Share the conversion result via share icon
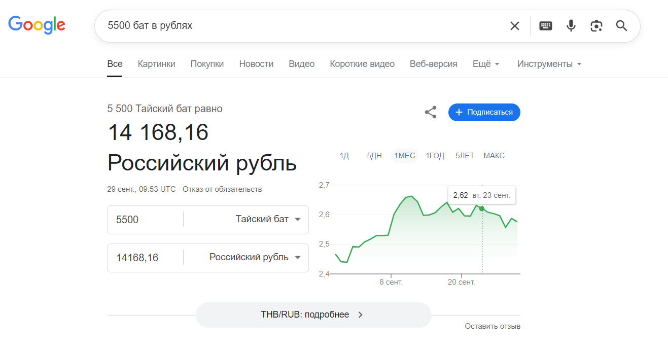The width and height of the screenshot is (668, 349). [x=431, y=112]
